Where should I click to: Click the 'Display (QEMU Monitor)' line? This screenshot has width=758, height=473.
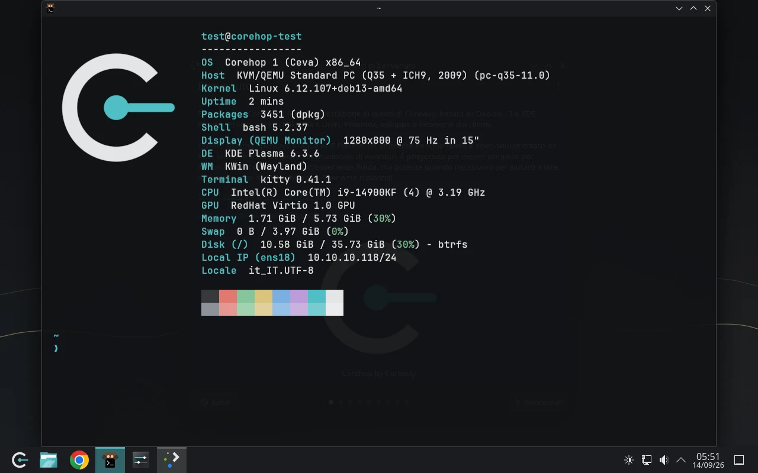click(341, 141)
